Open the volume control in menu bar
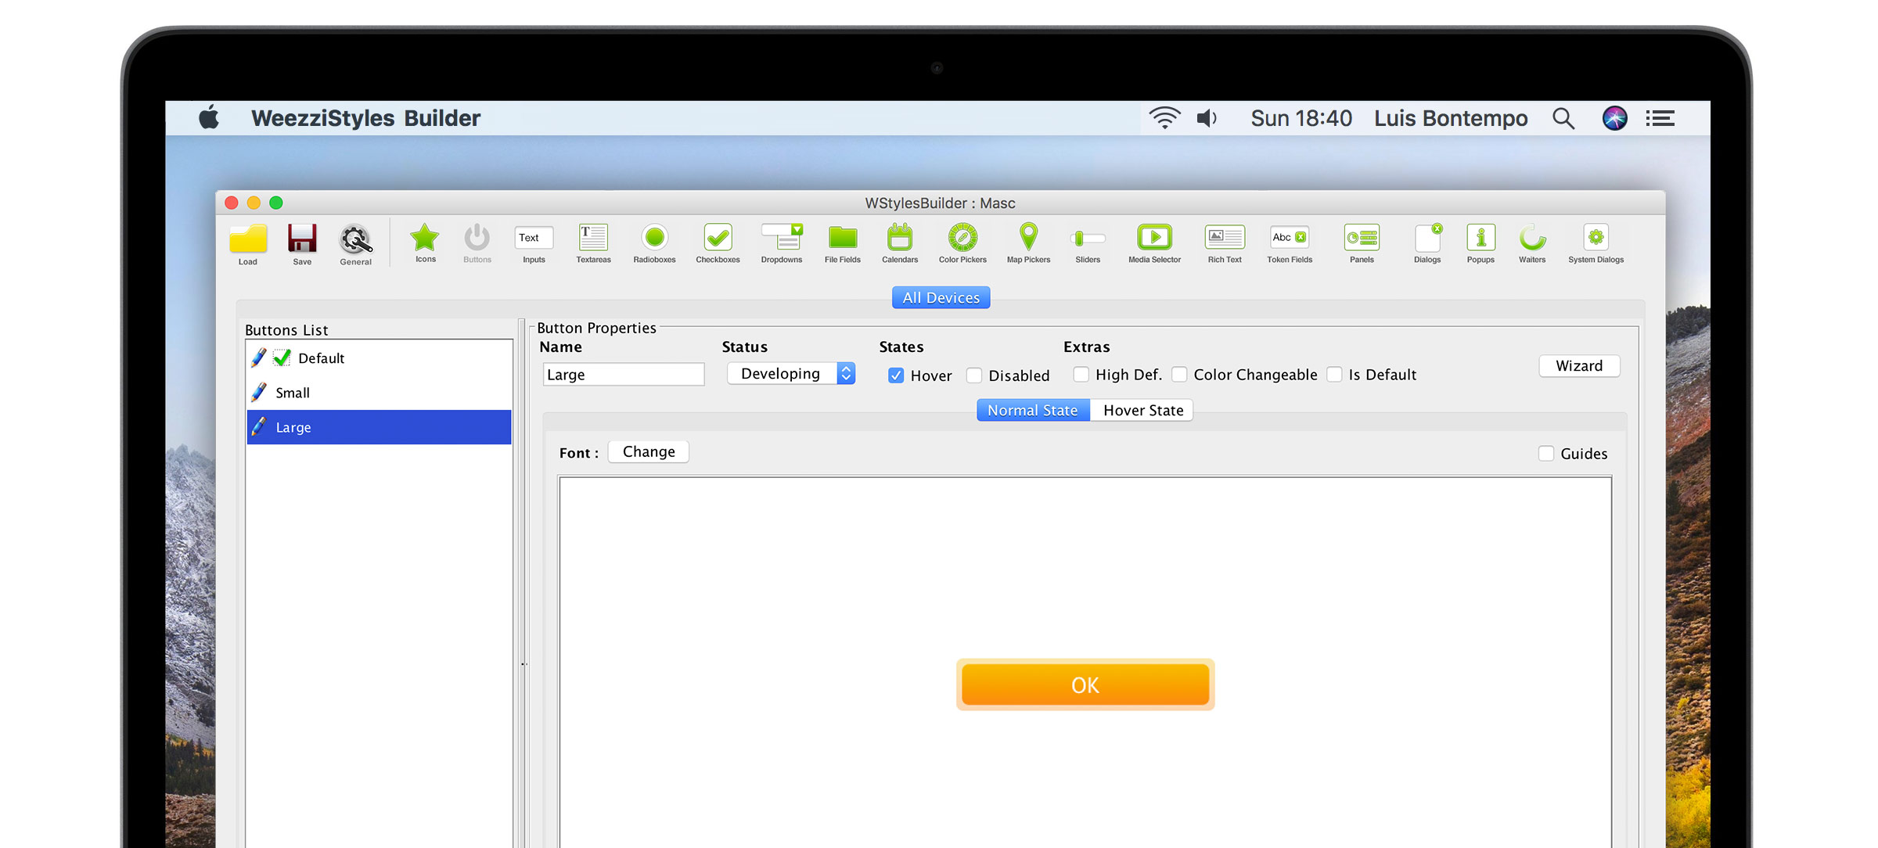The image size is (1878, 848). tap(1207, 118)
